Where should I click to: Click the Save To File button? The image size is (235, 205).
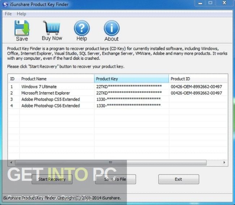115,179
